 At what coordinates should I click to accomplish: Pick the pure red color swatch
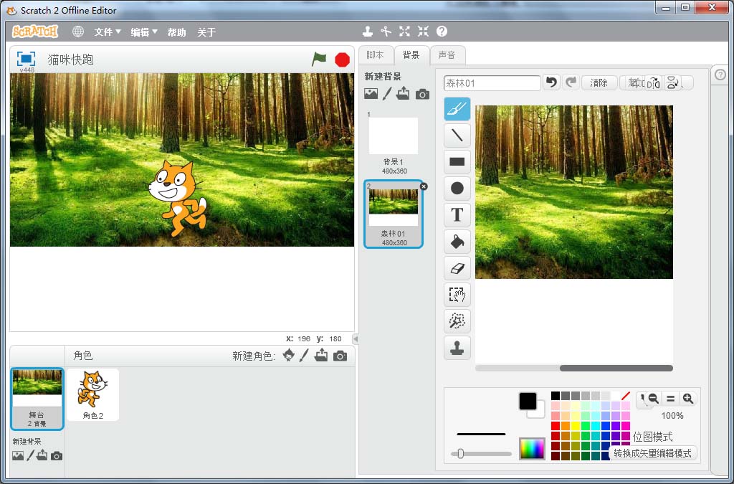click(556, 426)
